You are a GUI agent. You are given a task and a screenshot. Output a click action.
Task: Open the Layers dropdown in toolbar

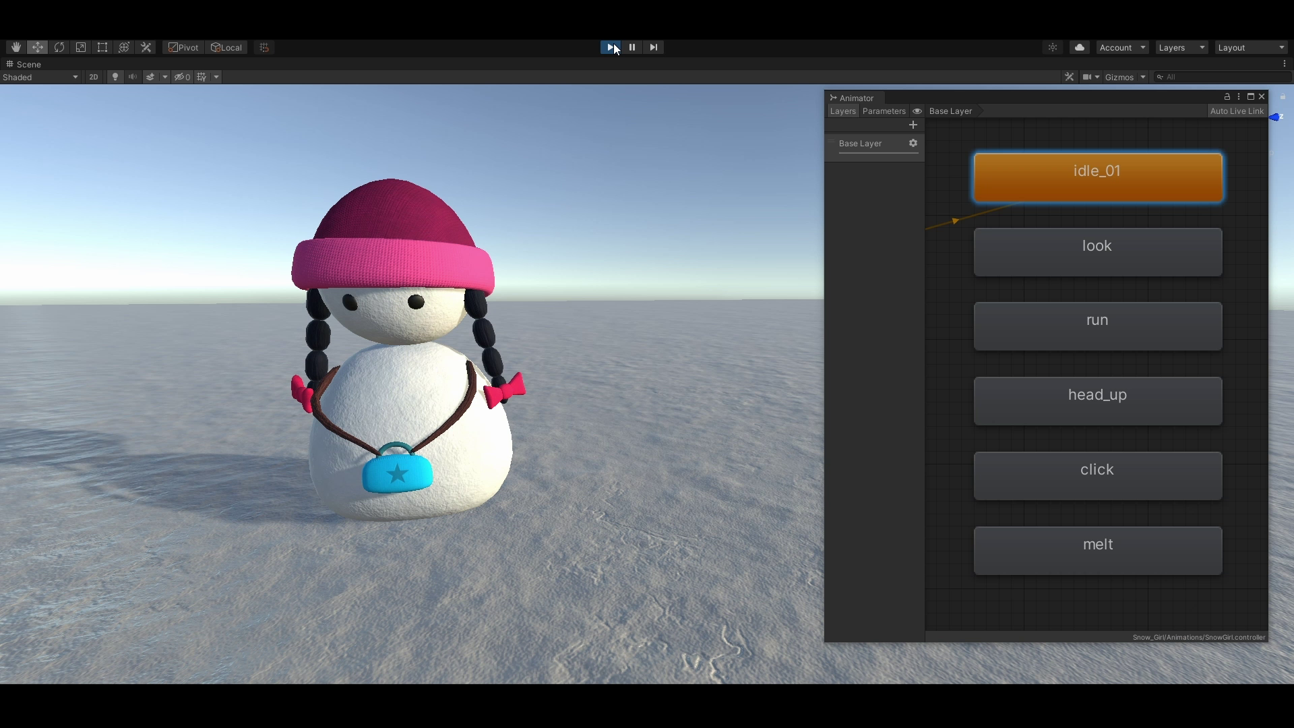coord(1181,47)
